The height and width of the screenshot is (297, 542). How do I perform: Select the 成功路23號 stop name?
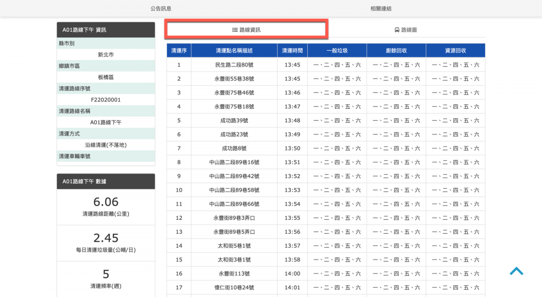pyautogui.click(x=234, y=135)
